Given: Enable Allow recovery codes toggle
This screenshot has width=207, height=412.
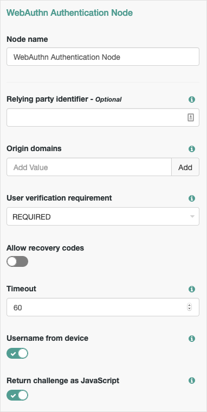Looking at the screenshot, I should coord(17,261).
